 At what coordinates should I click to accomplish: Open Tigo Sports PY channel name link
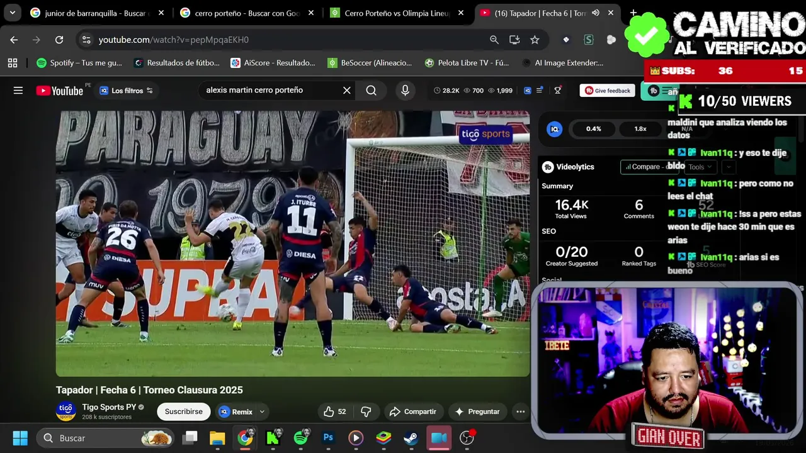109,407
